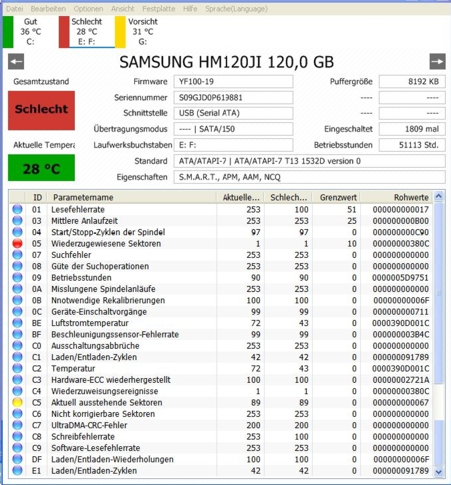Open the Ansicht menu
This screenshot has width=451, height=485.
(x=123, y=9)
